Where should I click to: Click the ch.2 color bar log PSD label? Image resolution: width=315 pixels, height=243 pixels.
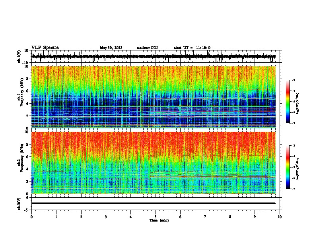click(x=298, y=169)
